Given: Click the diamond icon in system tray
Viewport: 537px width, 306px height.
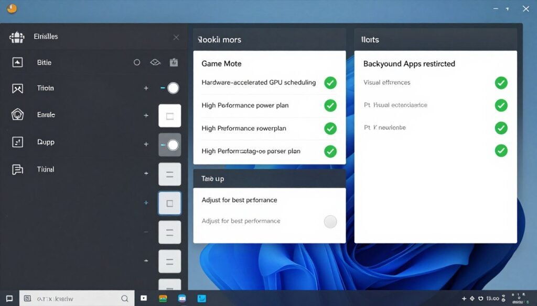Looking at the screenshot, I should point(472,299).
